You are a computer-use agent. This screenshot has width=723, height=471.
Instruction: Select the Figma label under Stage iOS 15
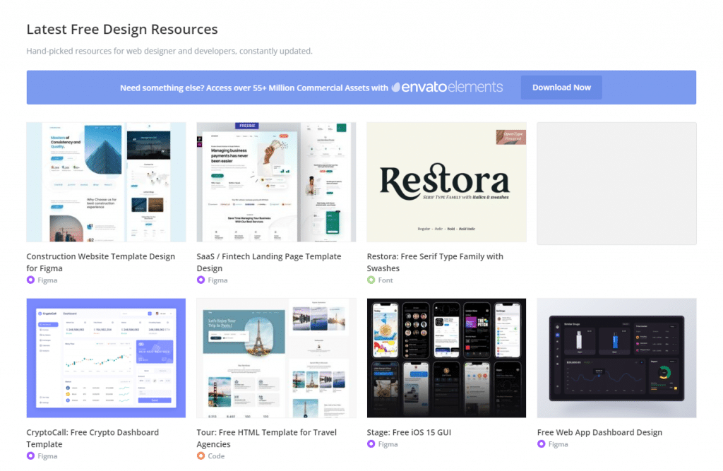click(x=388, y=444)
